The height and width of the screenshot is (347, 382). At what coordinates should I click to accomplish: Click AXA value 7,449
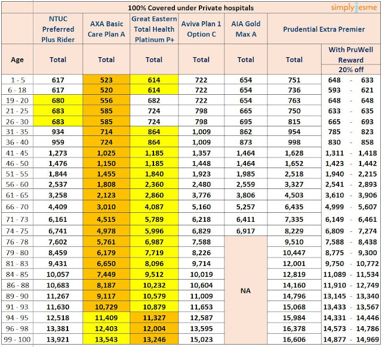pos(106,274)
